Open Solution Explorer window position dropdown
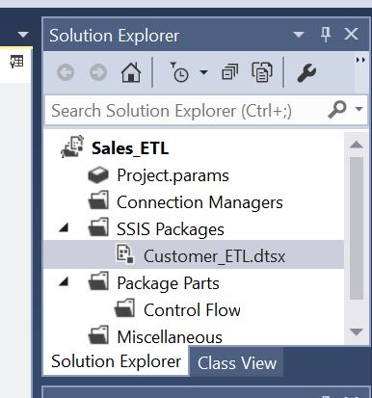372x398 pixels. click(299, 35)
